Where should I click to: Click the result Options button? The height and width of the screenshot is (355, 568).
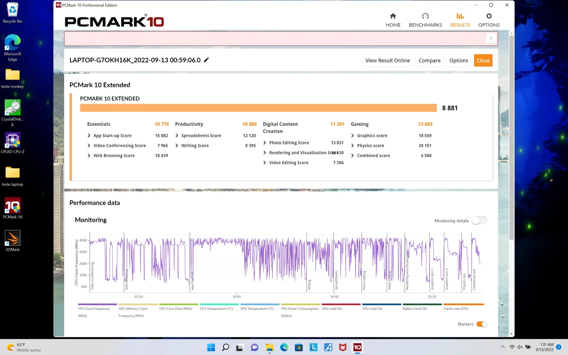pos(459,61)
